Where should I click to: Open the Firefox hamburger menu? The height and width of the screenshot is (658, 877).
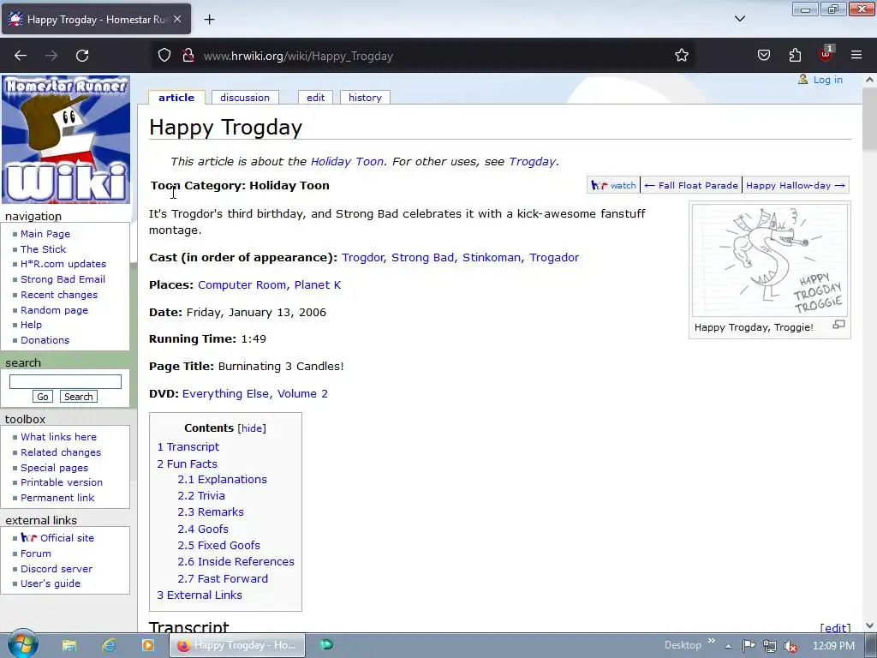856,56
